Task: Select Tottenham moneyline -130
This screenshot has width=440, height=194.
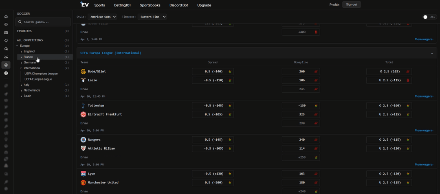Action: point(301,105)
